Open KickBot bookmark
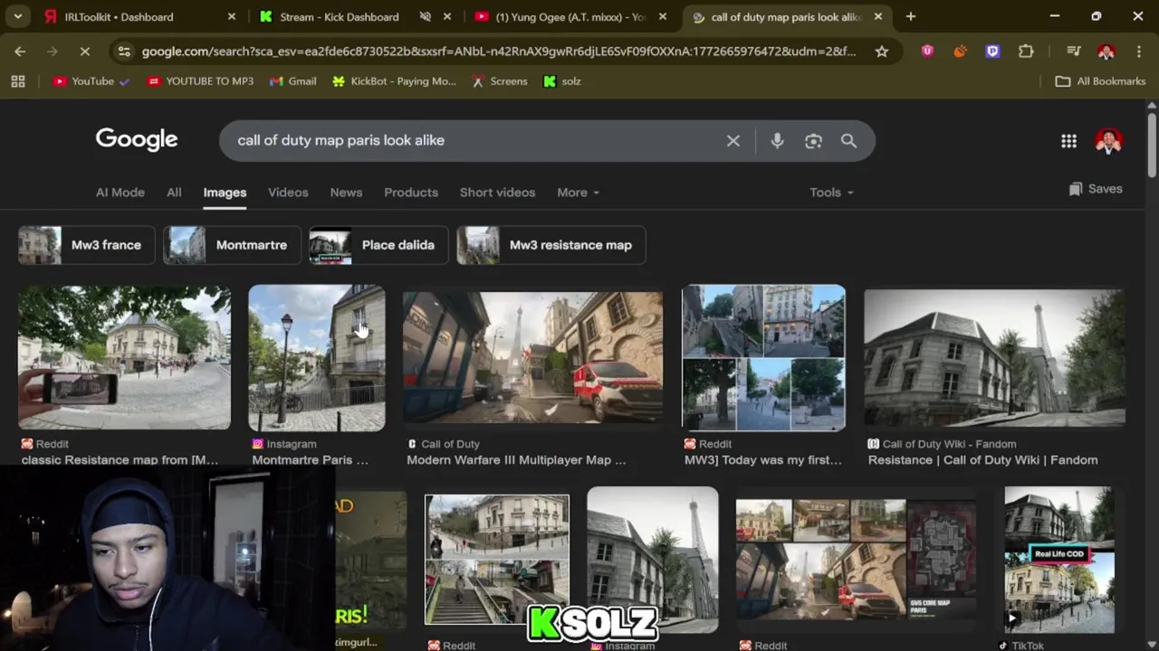Image resolution: width=1159 pixels, height=651 pixels. 394,81
